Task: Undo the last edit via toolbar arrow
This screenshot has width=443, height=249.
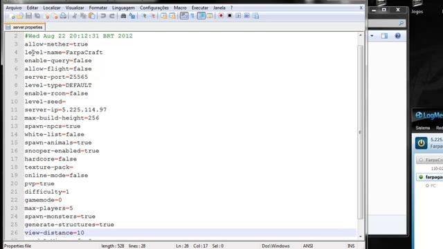Action: coord(103,16)
